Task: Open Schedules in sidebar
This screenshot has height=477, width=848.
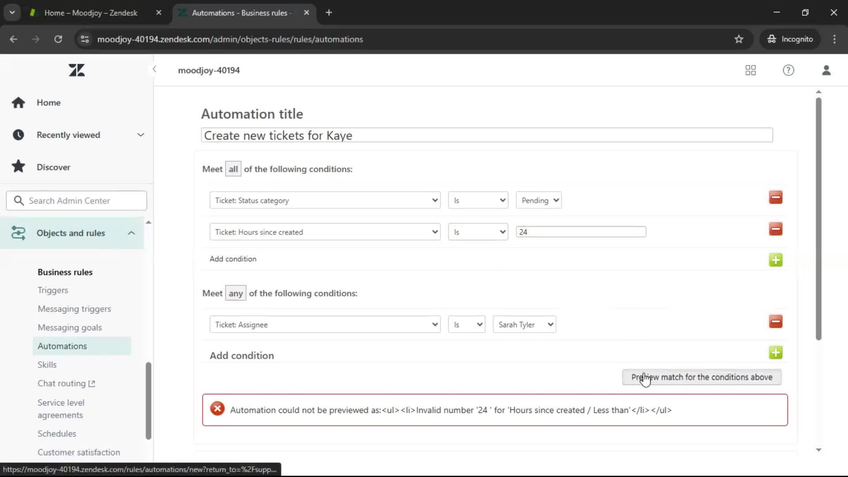Action: coord(57,433)
